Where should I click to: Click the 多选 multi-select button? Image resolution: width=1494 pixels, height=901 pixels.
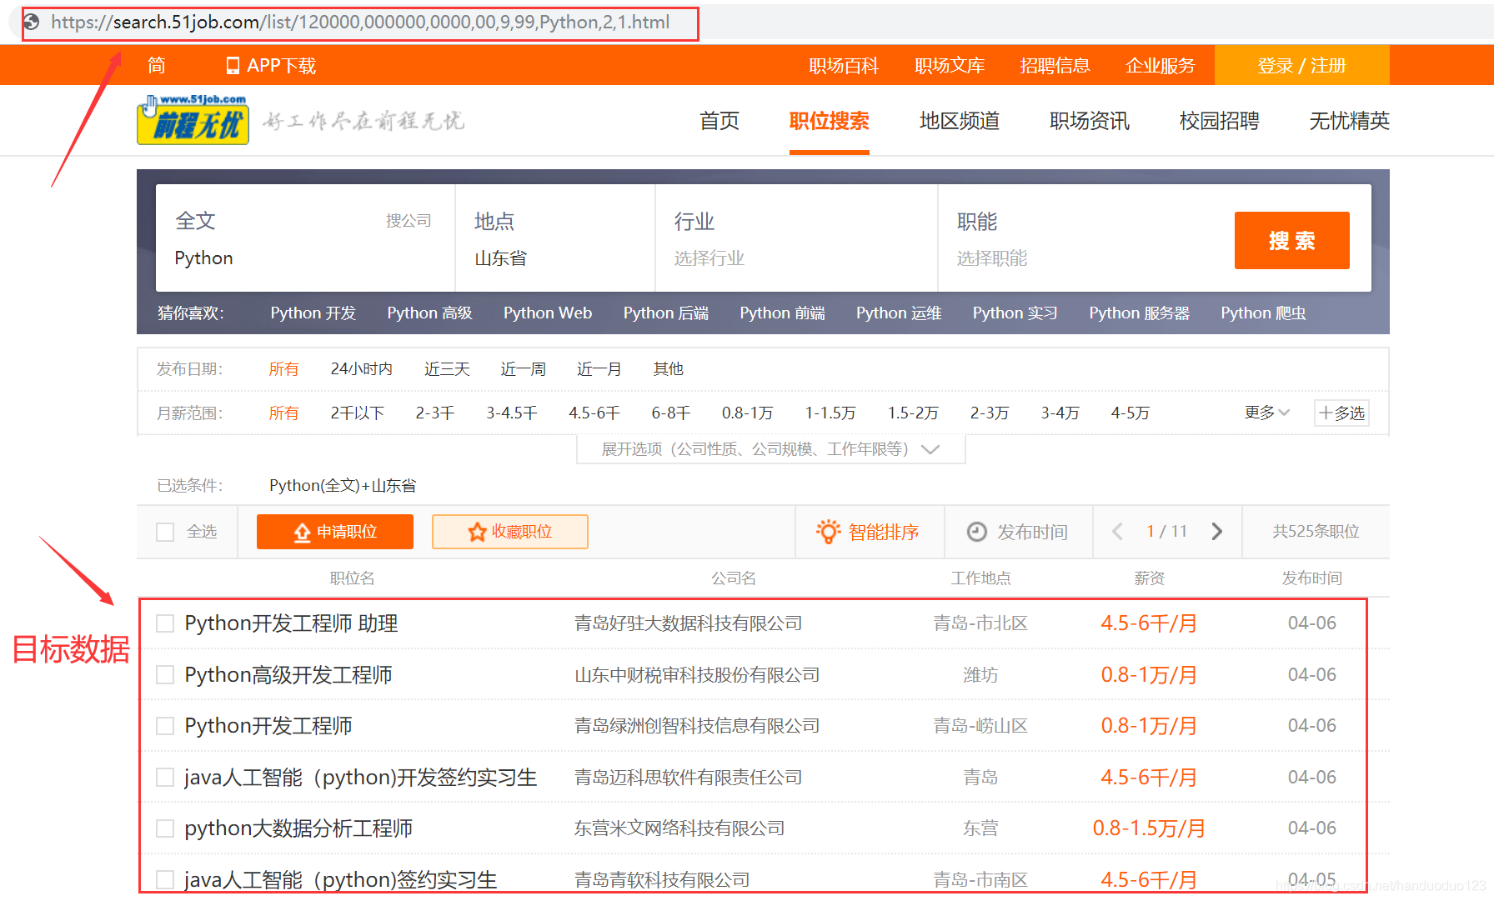coord(1341,413)
